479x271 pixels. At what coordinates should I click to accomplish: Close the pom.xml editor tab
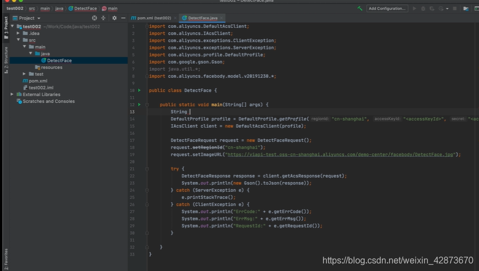(175, 18)
